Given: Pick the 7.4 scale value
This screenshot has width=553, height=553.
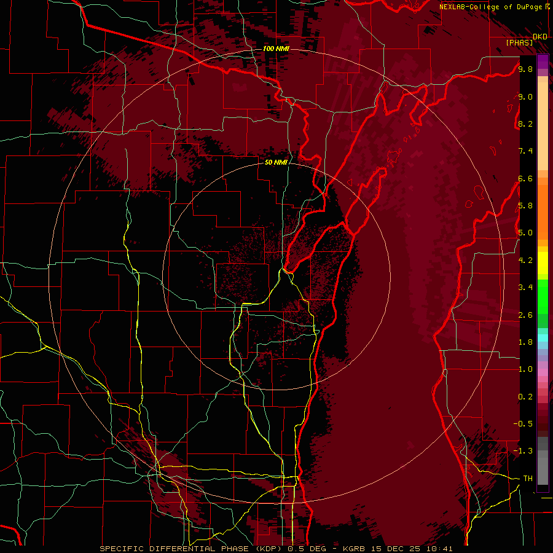Looking at the screenshot, I should tap(525, 151).
